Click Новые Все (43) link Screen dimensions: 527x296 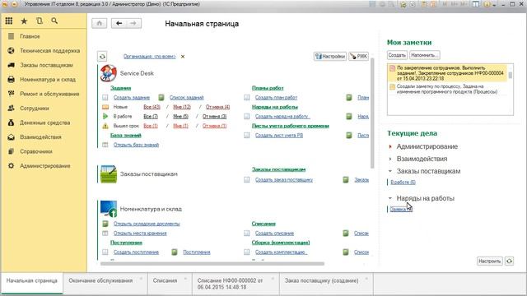[x=152, y=107]
